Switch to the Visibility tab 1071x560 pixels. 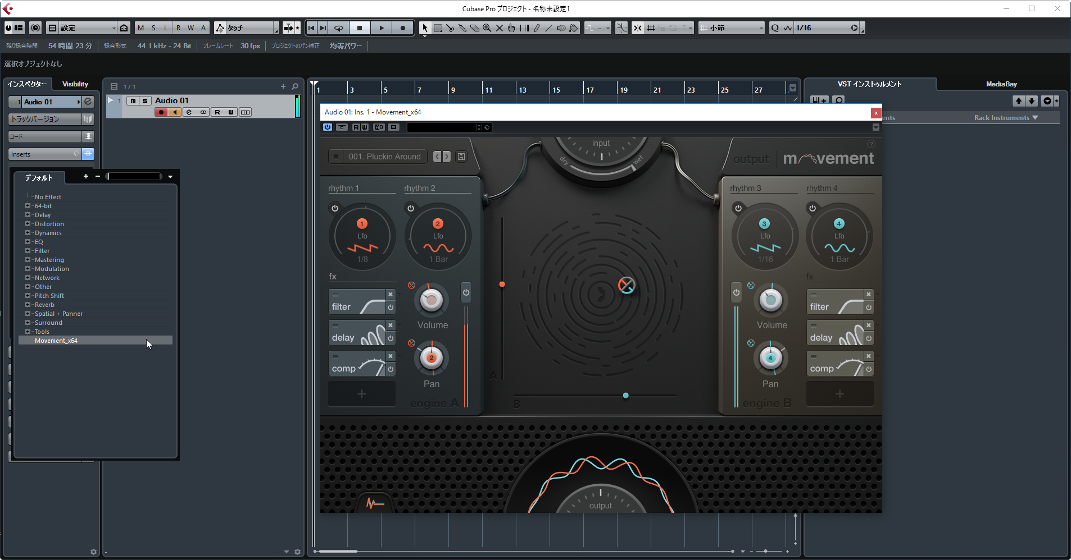pos(75,84)
